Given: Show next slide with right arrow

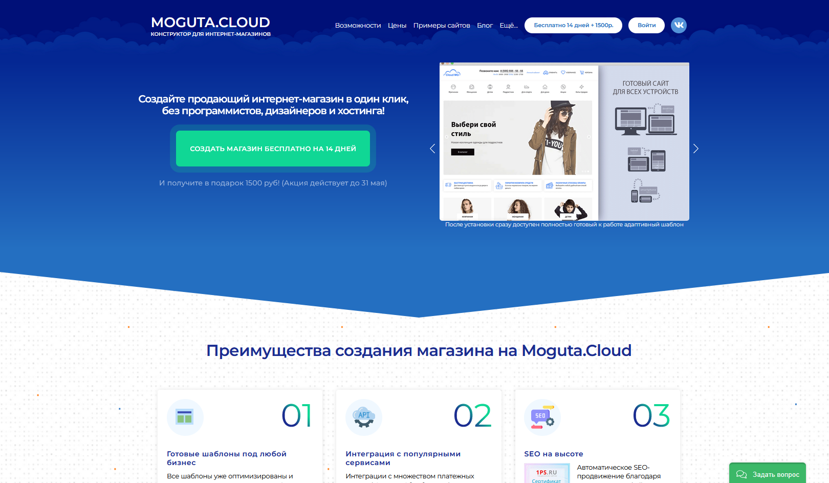Looking at the screenshot, I should click(x=695, y=149).
